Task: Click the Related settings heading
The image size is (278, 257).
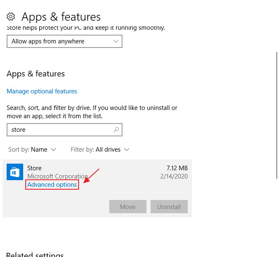Action: (x=35, y=255)
